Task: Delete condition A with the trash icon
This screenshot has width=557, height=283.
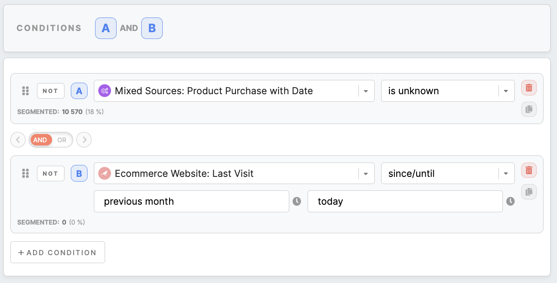Action: 529,88
